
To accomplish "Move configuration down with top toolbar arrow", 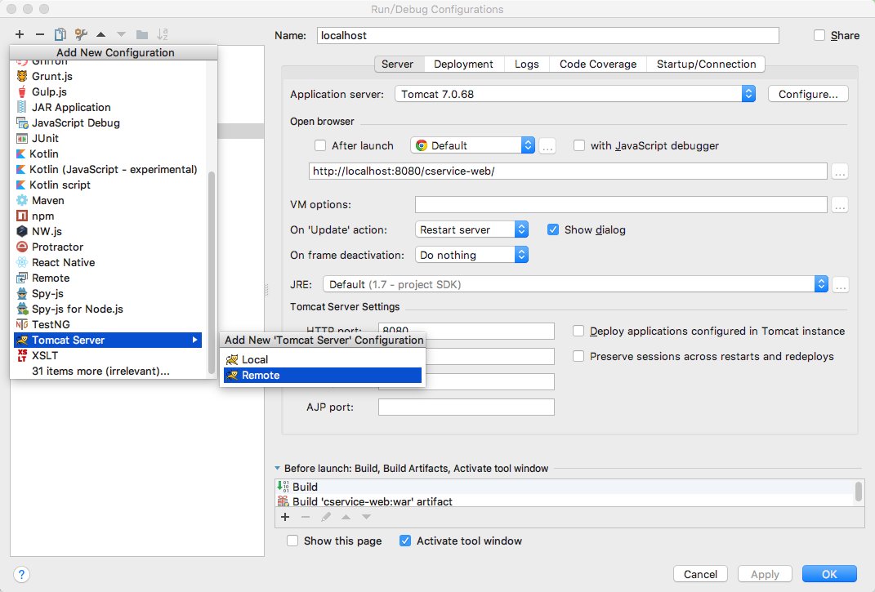I will (121, 34).
